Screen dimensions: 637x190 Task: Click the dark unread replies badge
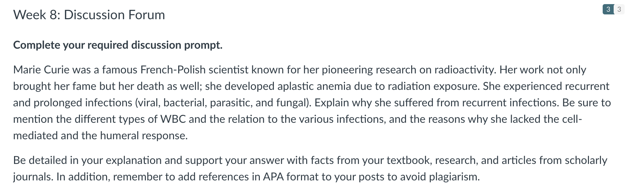coord(608,9)
